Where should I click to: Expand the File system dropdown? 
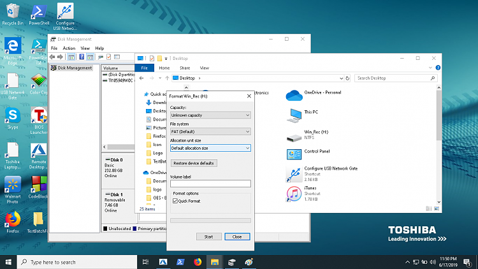[x=210, y=131]
